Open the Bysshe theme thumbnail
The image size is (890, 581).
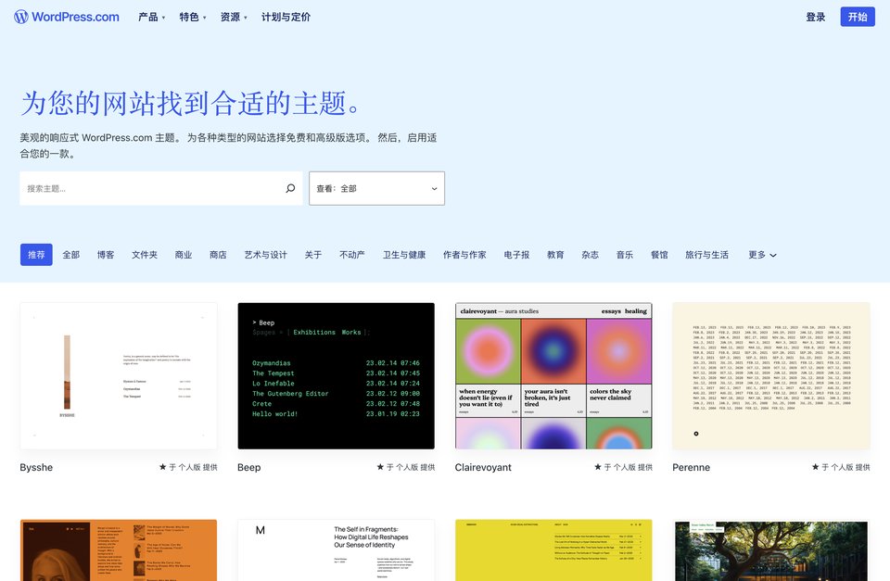click(119, 375)
